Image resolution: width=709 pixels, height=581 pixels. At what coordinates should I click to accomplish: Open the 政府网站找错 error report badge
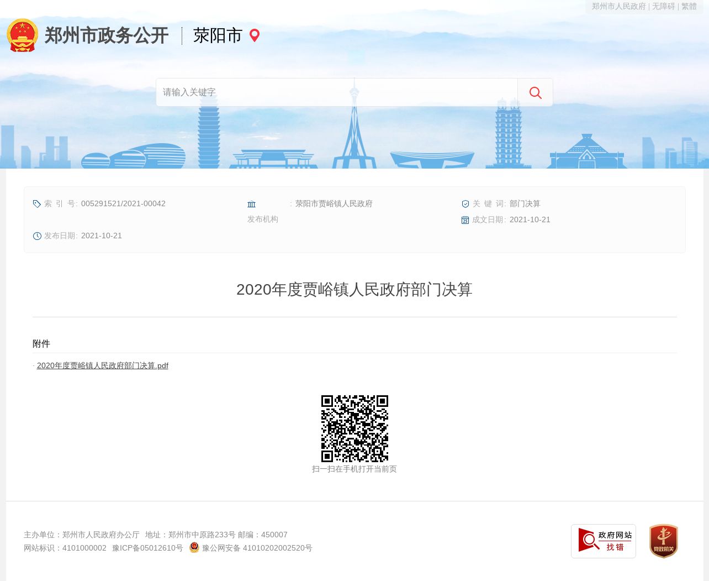tap(604, 541)
